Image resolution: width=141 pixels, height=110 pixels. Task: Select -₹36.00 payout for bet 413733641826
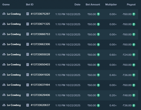(127, 75)
